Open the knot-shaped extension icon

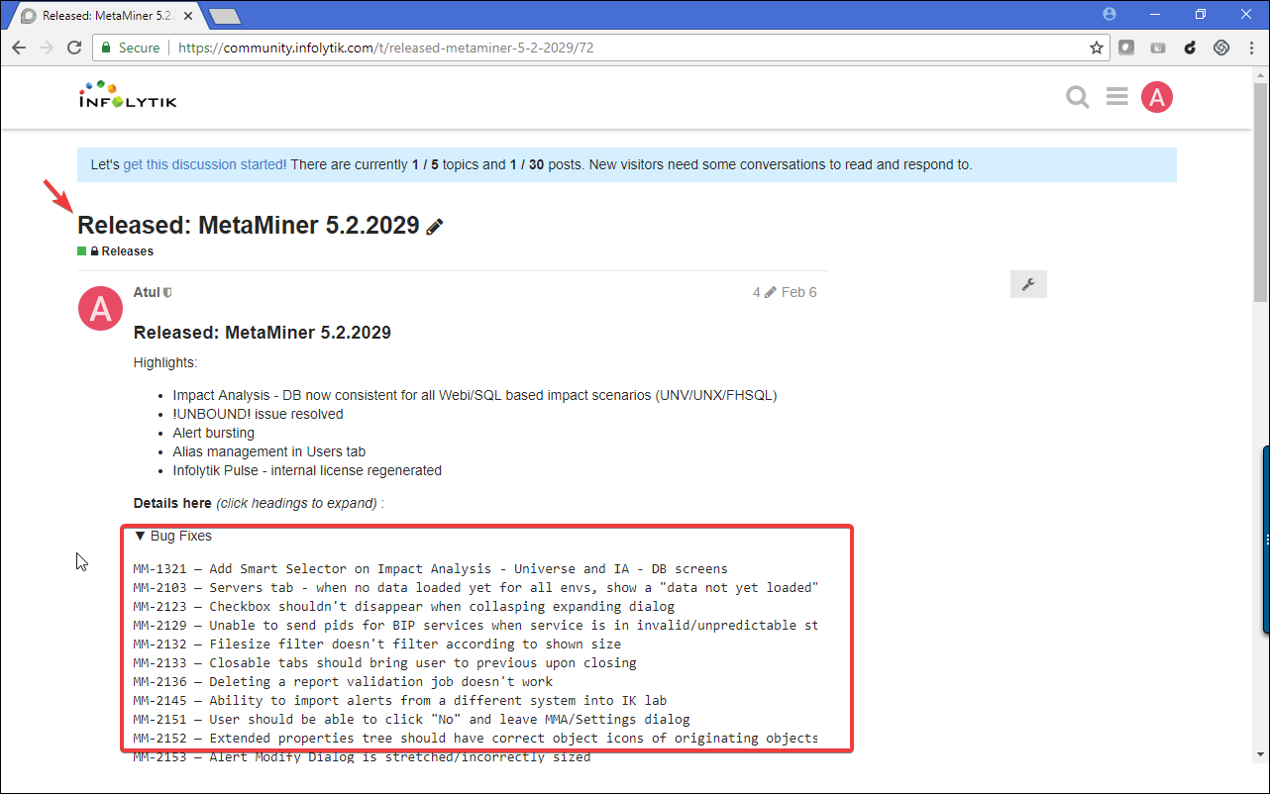pyautogui.click(x=1221, y=48)
